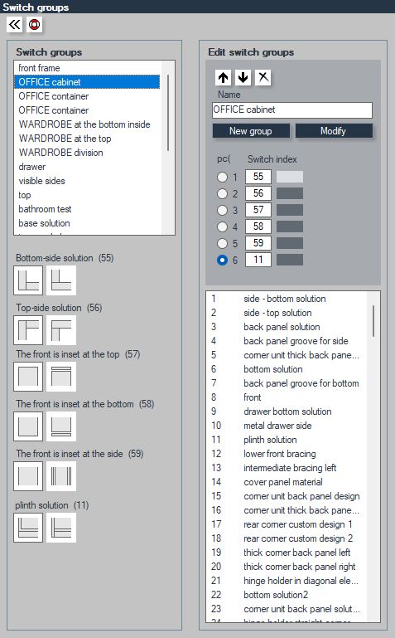The image size is (395, 638).
Task: Select radio button for pc 3
Action: pyautogui.click(x=222, y=210)
